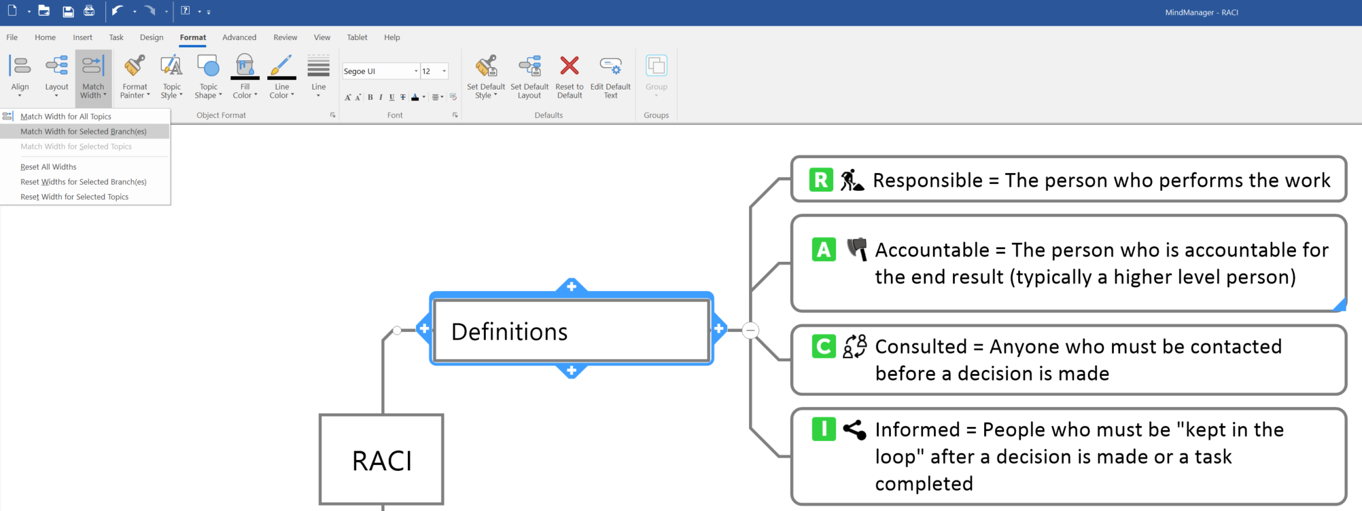Click the R marker on the Responsible topic
This screenshot has height=511, width=1362.
[x=821, y=180]
